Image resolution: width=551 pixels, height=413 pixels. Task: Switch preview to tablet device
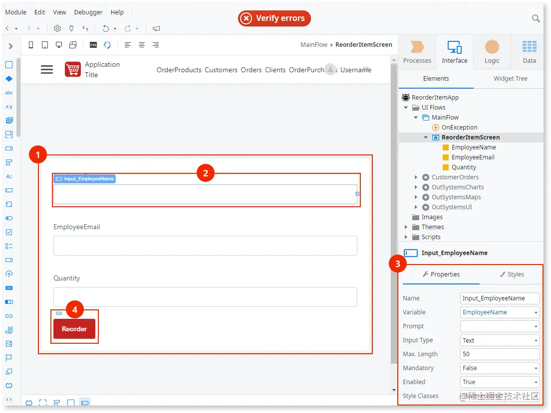coord(45,45)
